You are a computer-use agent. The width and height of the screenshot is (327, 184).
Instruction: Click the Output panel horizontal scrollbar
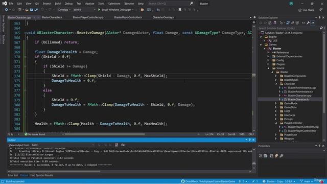click(55, 172)
